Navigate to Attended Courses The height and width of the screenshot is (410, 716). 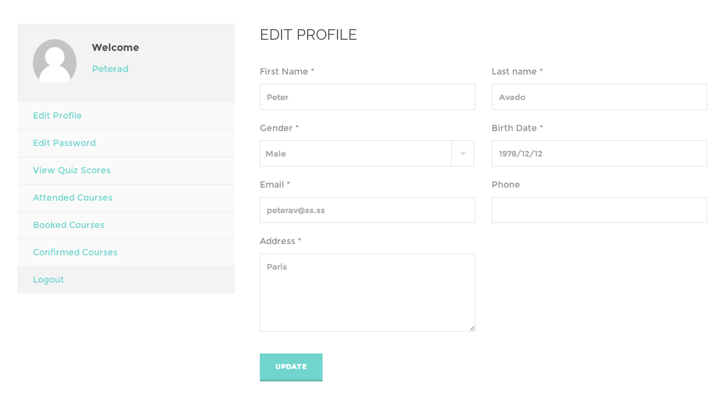pyautogui.click(x=73, y=198)
